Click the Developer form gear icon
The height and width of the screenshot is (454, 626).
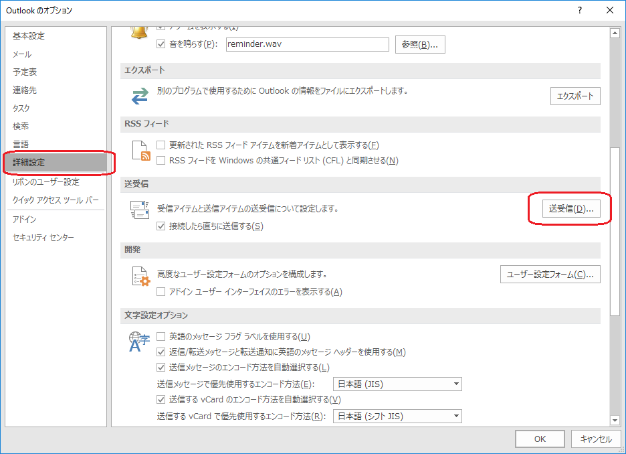(x=140, y=277)
